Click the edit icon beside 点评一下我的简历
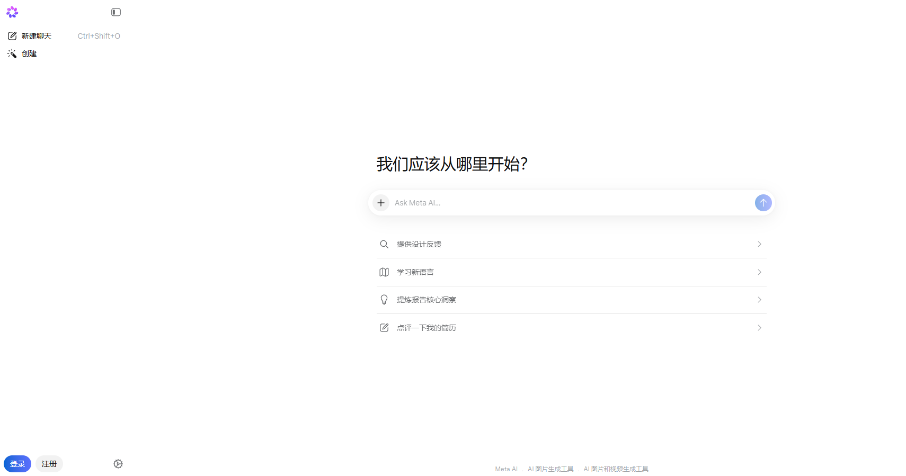Viewport: 906px width, 476px height. click(384, 328)
